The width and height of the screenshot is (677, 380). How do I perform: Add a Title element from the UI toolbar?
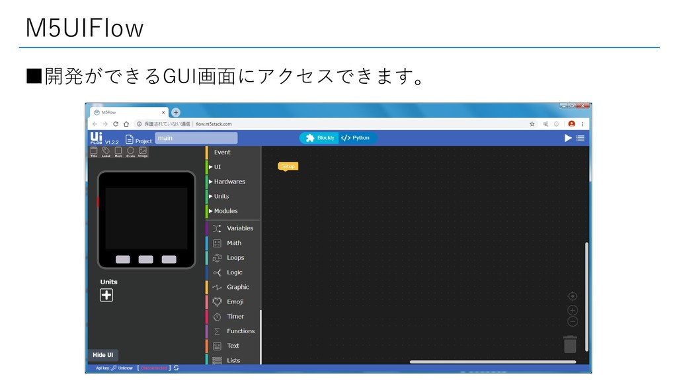[94, 152]
